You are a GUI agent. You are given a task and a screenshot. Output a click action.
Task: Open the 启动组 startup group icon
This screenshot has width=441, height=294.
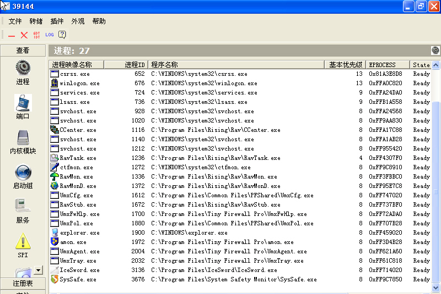(23, 172)
